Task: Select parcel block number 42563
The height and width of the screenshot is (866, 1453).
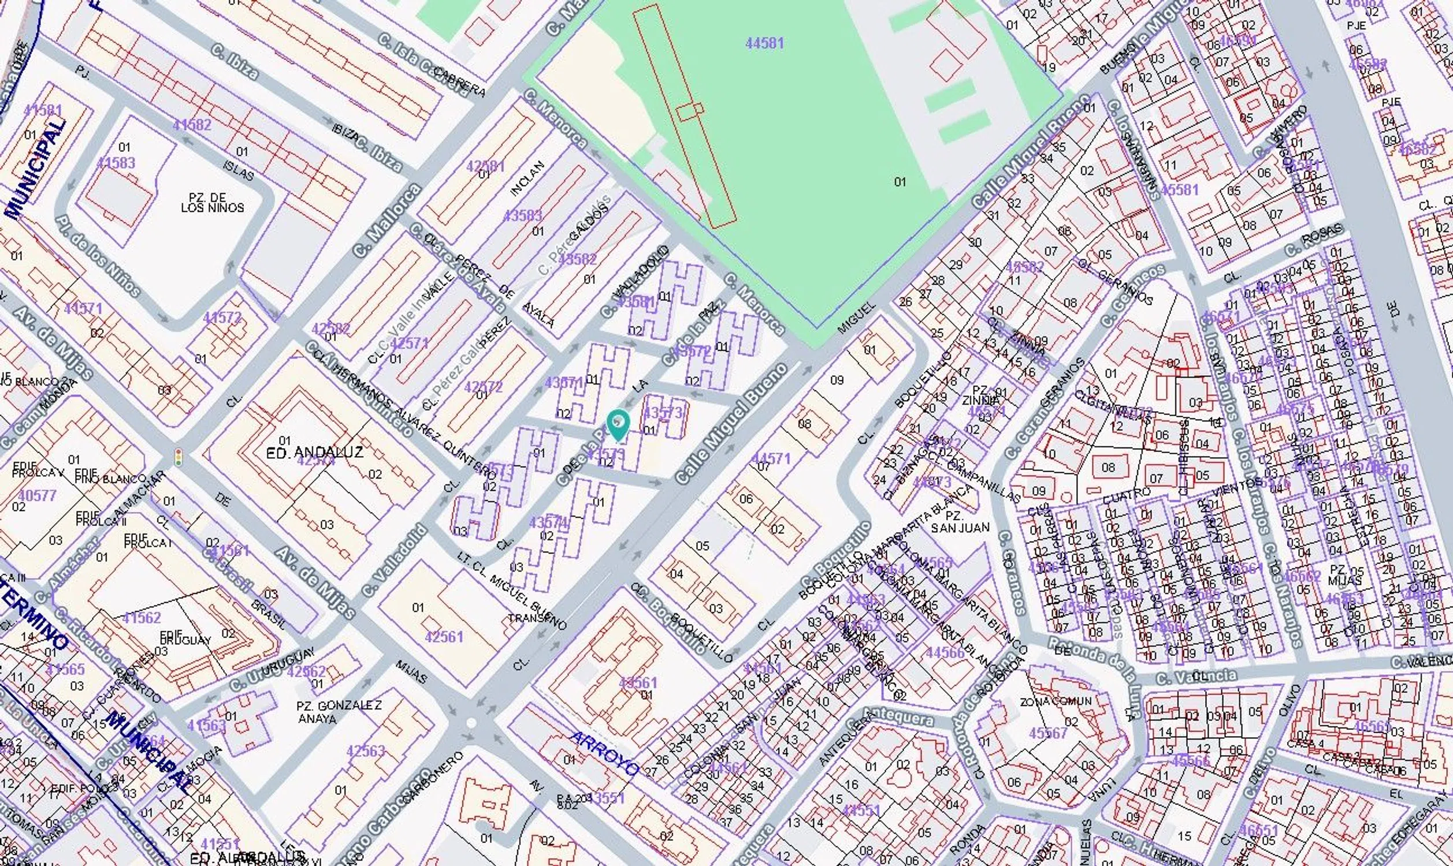Action: (366, 751)
